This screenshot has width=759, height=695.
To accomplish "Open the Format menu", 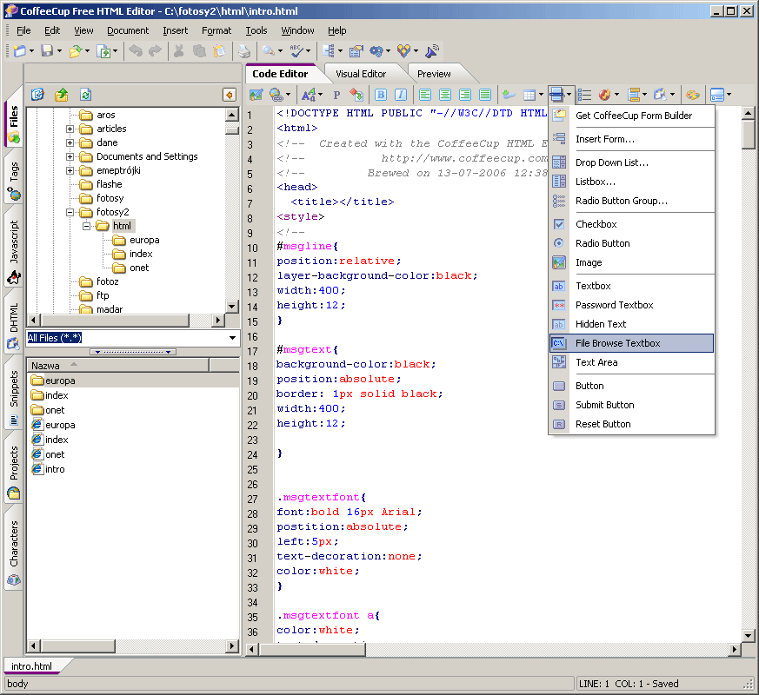I will 216,30.
